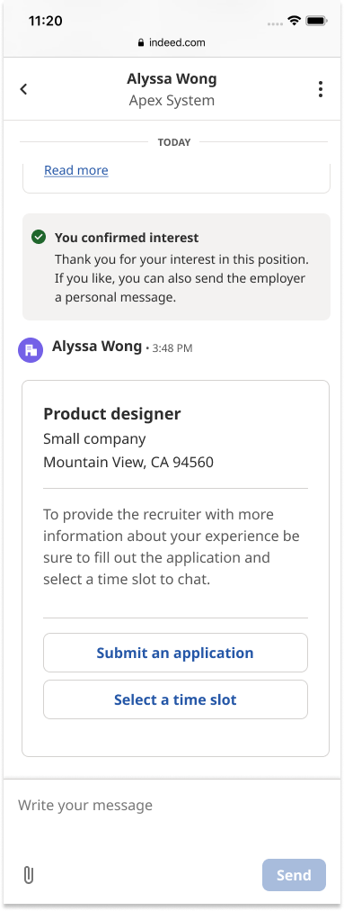
Task: Attach a file with the paperclip icon
Action: pyautogui.click(x=28, y=875)
